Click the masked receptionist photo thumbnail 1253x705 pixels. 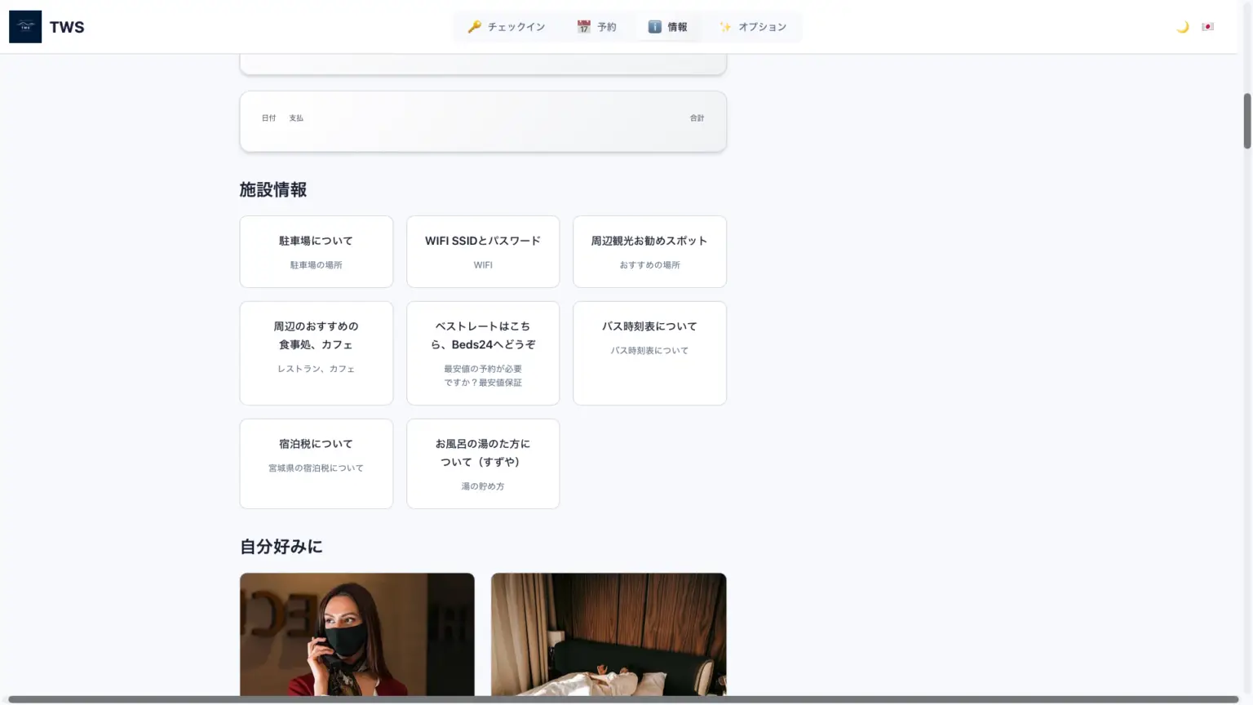coord(356,635)
